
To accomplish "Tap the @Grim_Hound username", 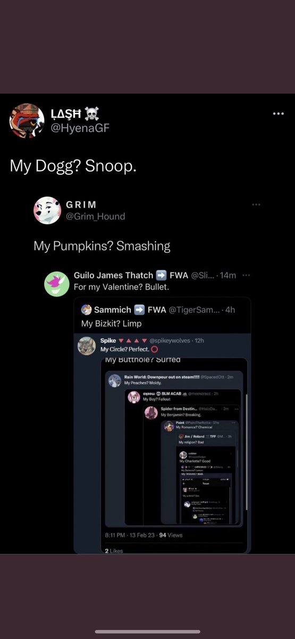I will pos(94,216).
